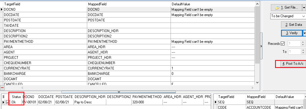Select the DOCDATE target field cell
The width and height of the screenshot is (306, 109).
[x=45, y=15]
